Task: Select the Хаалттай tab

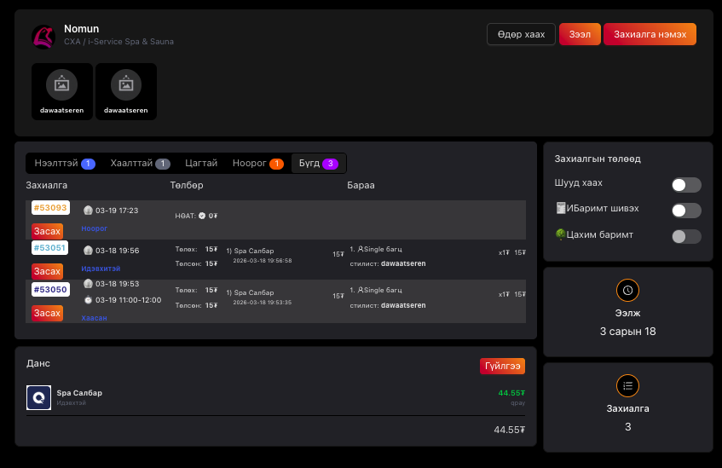Action: coord(139,164)
